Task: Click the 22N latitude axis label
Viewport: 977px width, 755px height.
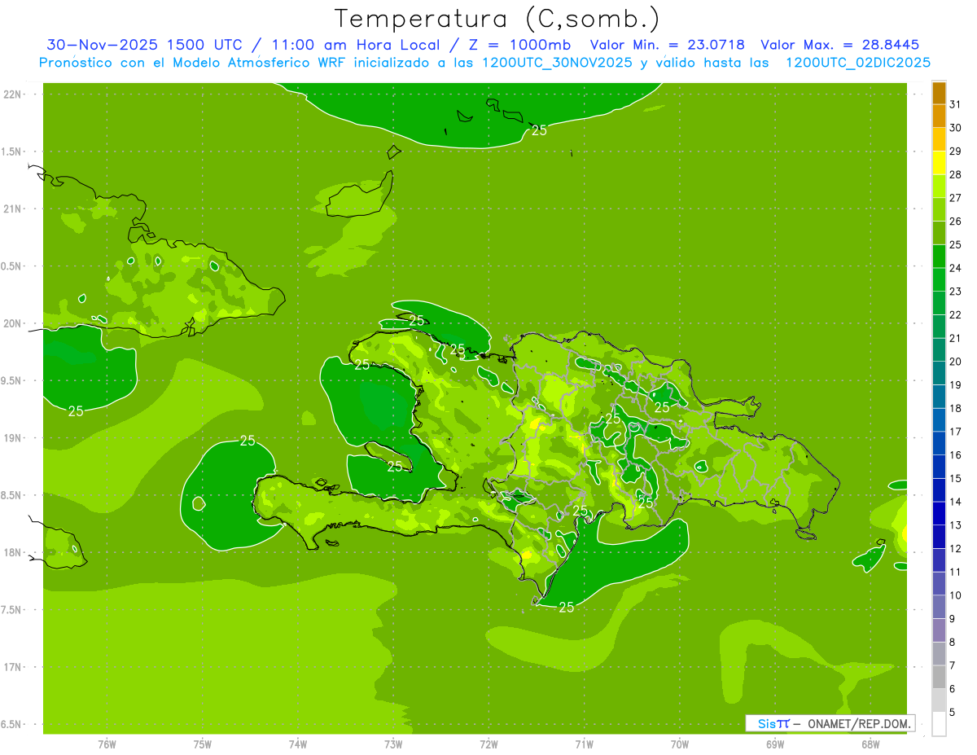Action: coord(12,94)
